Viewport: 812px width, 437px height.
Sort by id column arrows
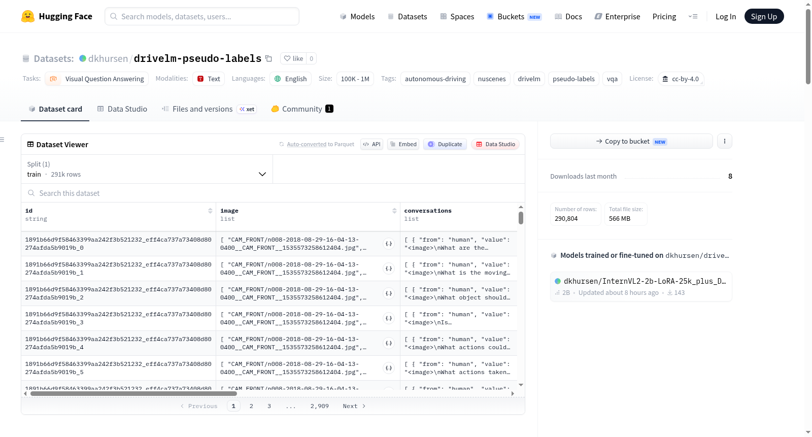(210, 211)
